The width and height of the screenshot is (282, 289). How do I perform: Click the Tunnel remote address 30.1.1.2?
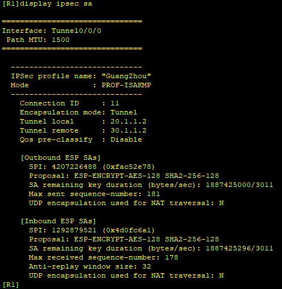[x=129, y=130]
